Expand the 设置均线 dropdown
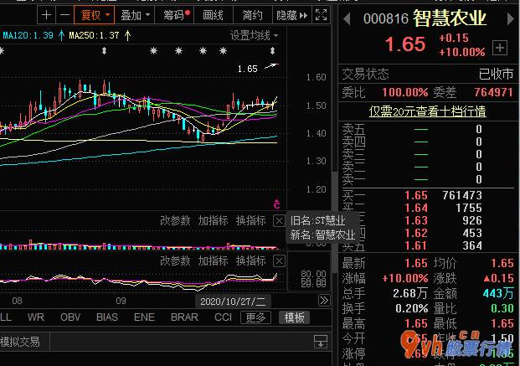Viewport: 520px width, 366px height. [255, 36]
